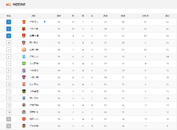Open the 广州恒大 team name link

[x=34, y=22]
